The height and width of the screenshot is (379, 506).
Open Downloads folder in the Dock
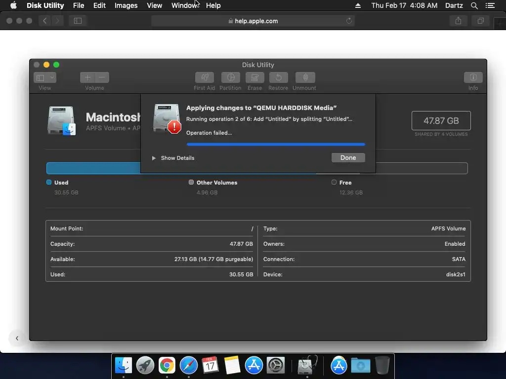click(360, 366)
